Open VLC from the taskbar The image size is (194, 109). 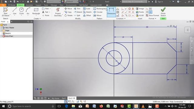(143, 106)
